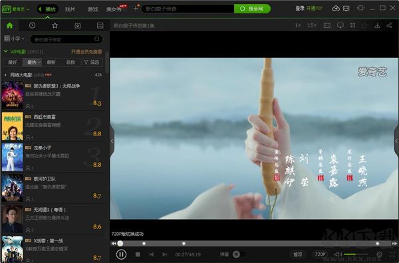Screen dimensions: 399x263
Task: Expand the 网络大电影 category
Action: [5, 75]
